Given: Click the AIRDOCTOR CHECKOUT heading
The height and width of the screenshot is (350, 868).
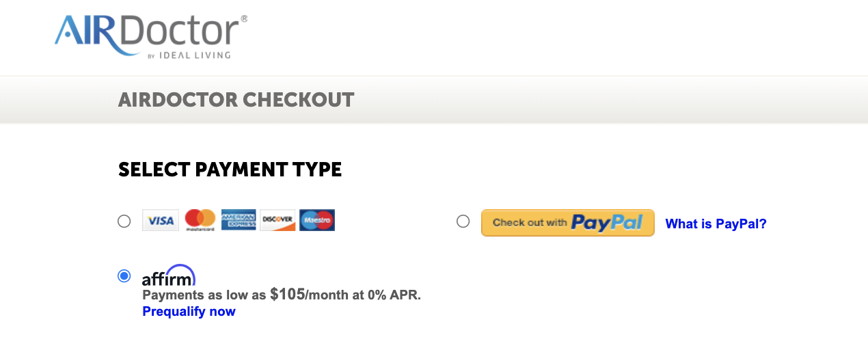Looking at the screenshot, I should click(x=236, y=100).
